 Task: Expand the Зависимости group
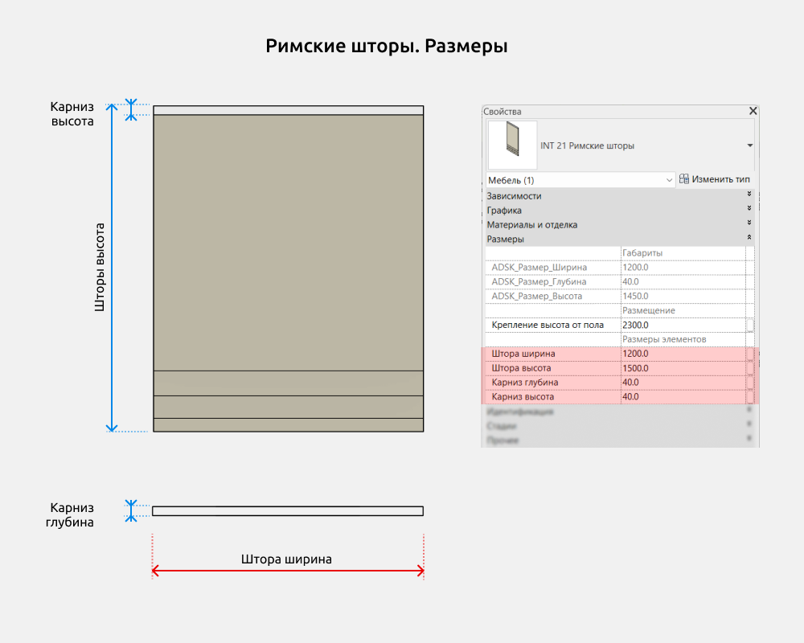749,194
